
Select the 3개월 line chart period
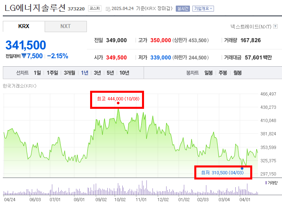[70, 73]
